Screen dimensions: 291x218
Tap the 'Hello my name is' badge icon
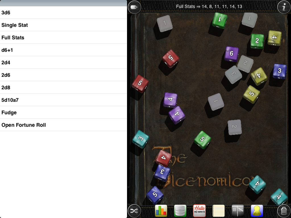[199, 211]
